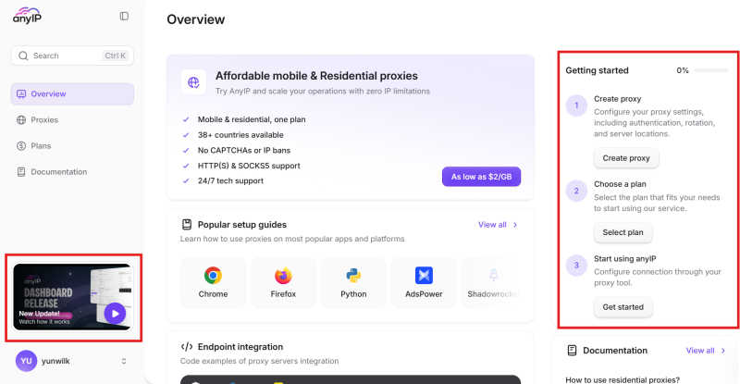
Task: Open the AdsPower setup guide
Action: pyautogui.click(x=424, y=282)
